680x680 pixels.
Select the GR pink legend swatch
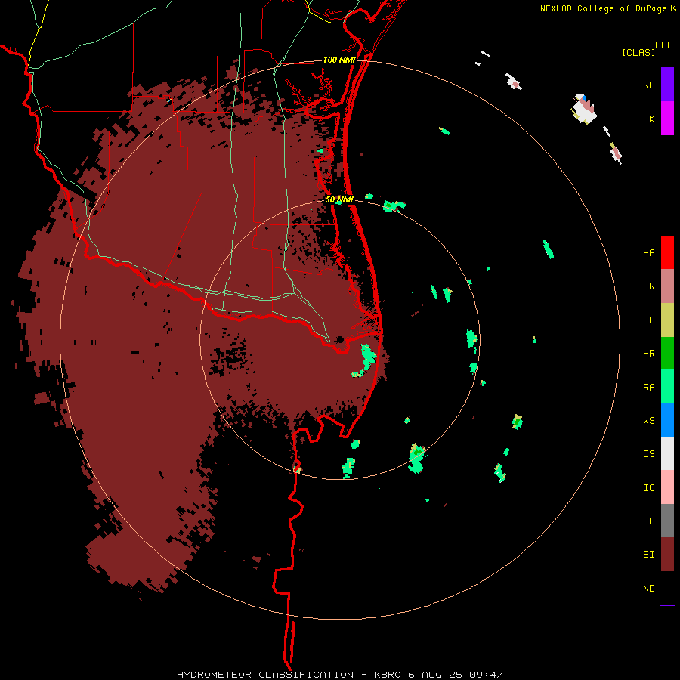(x=667, y=286)
